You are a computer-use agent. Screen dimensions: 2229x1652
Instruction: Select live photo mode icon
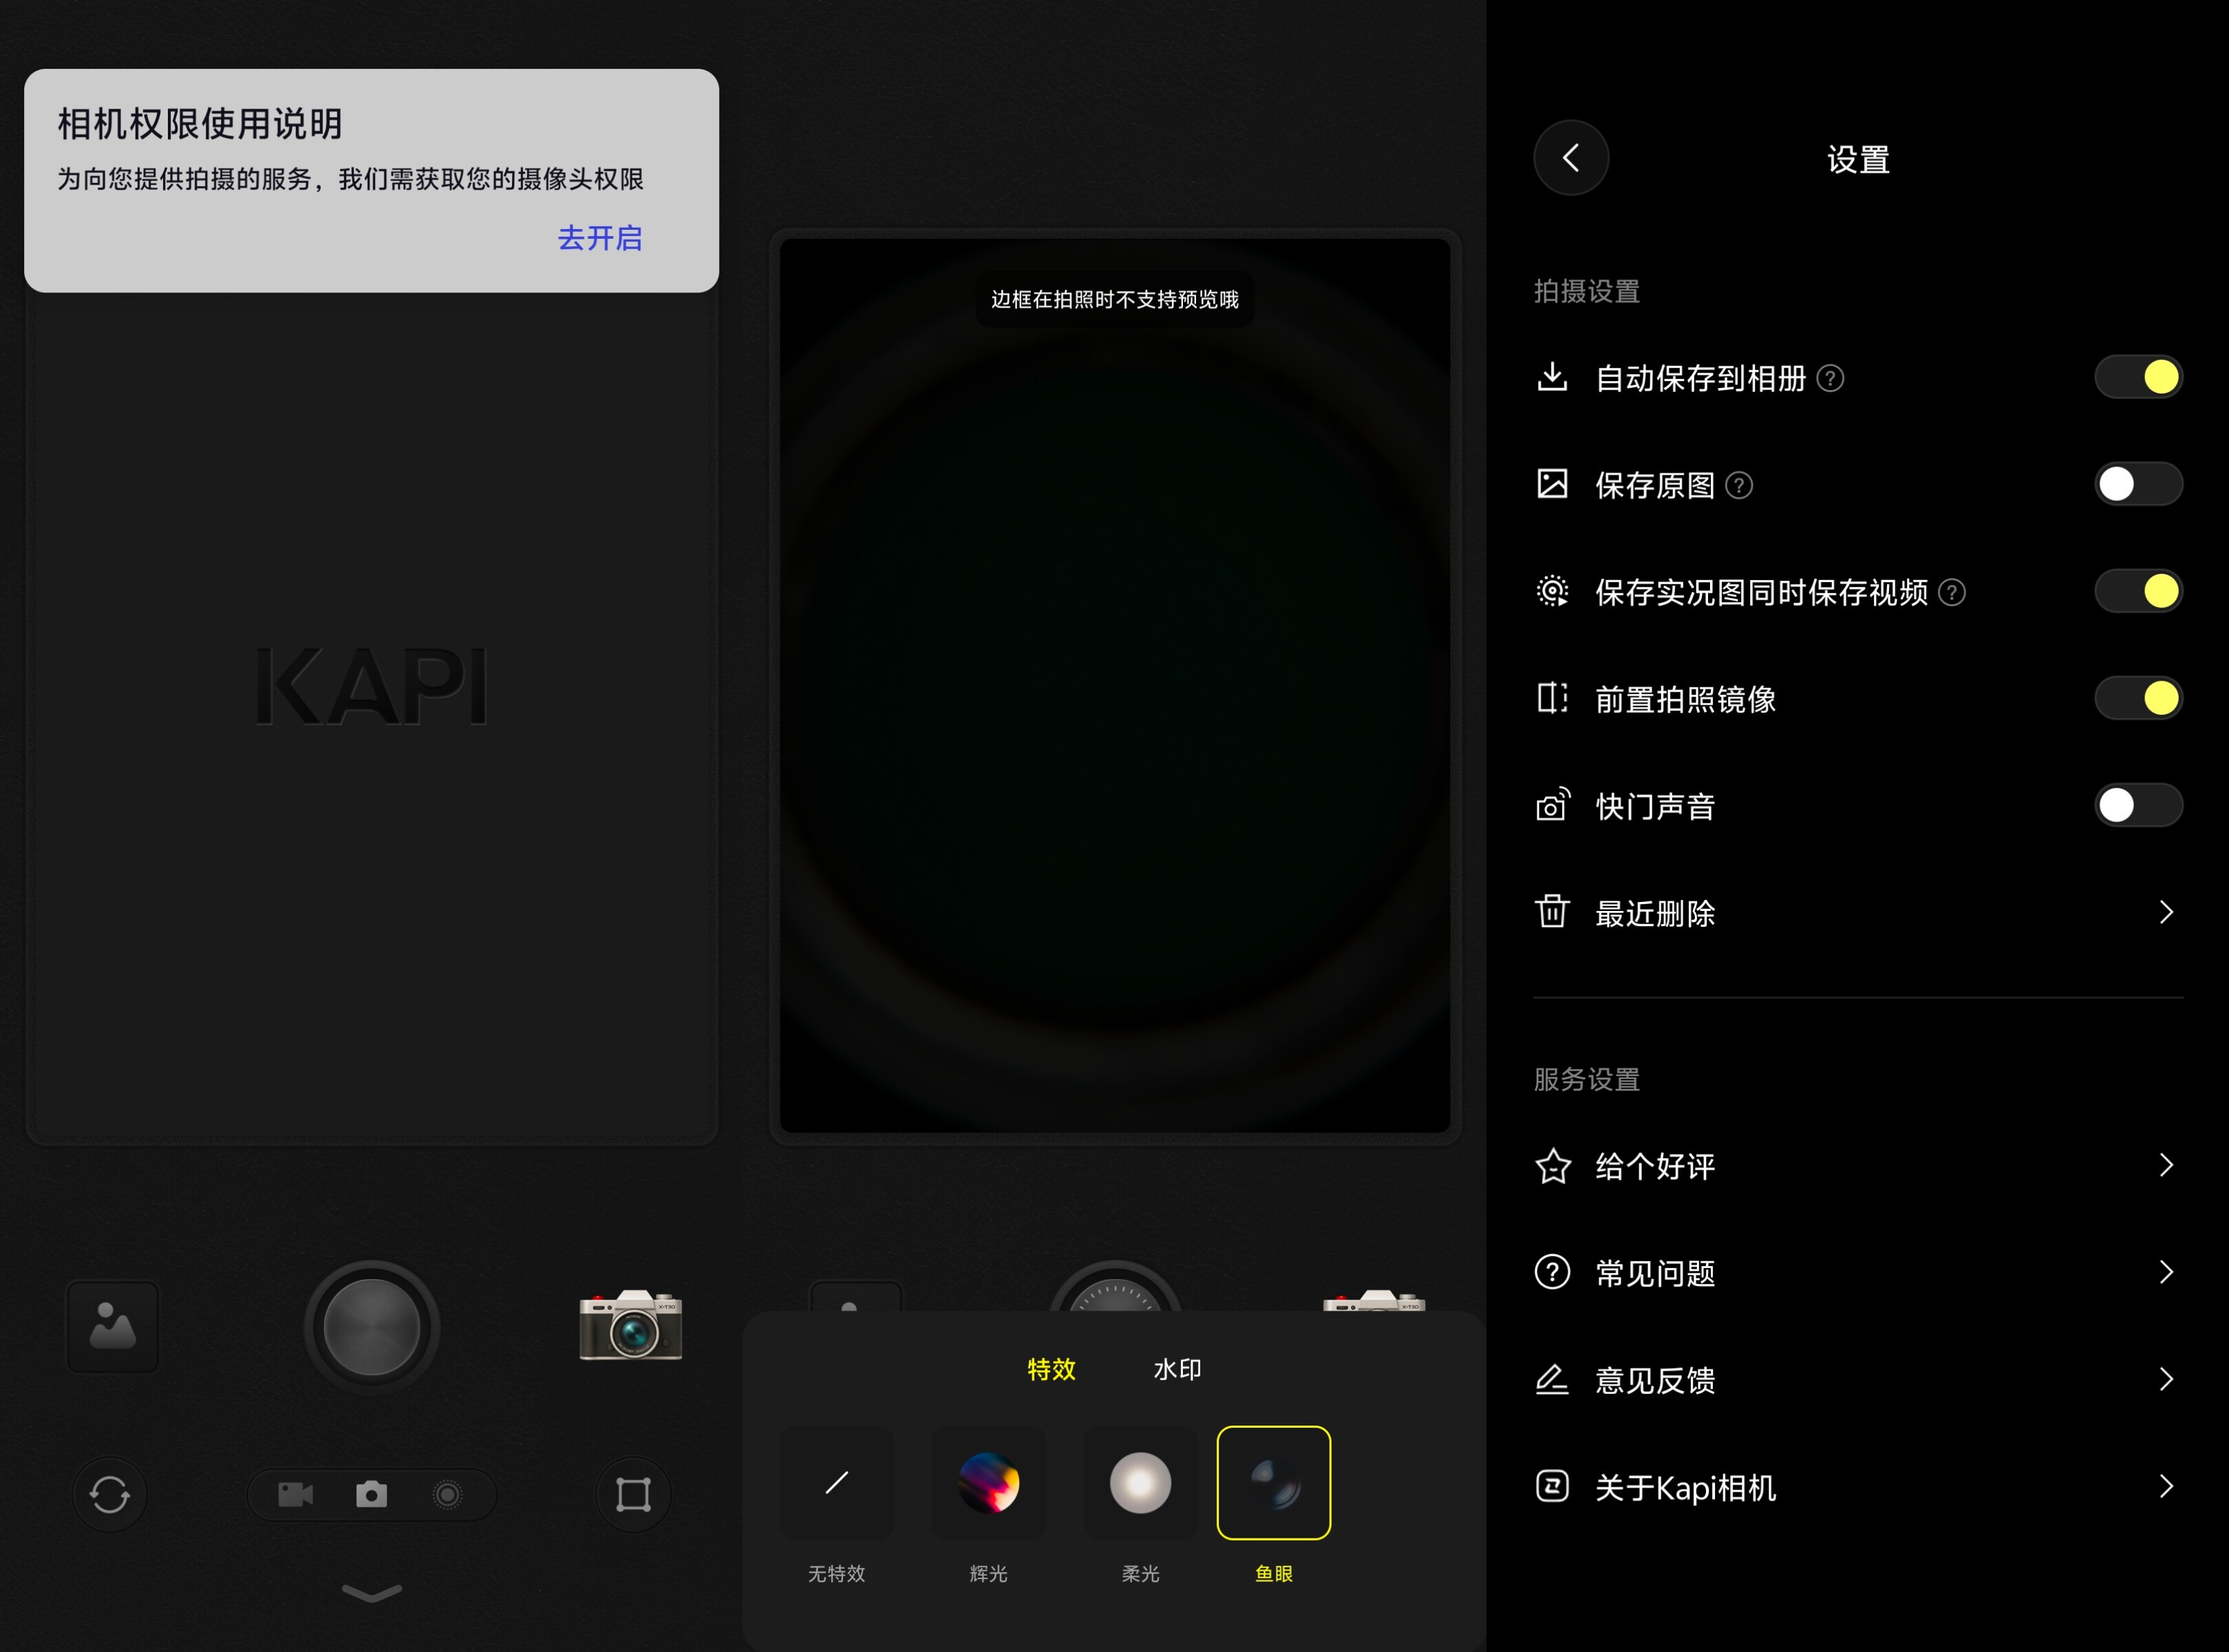[x=447, y=1495]
